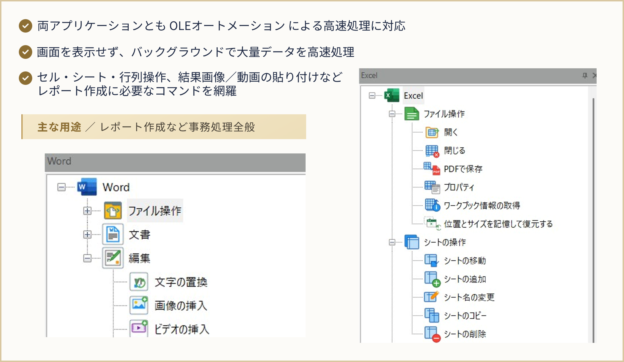Click レポート作成など事務処理全般 text

coord(177,127)
